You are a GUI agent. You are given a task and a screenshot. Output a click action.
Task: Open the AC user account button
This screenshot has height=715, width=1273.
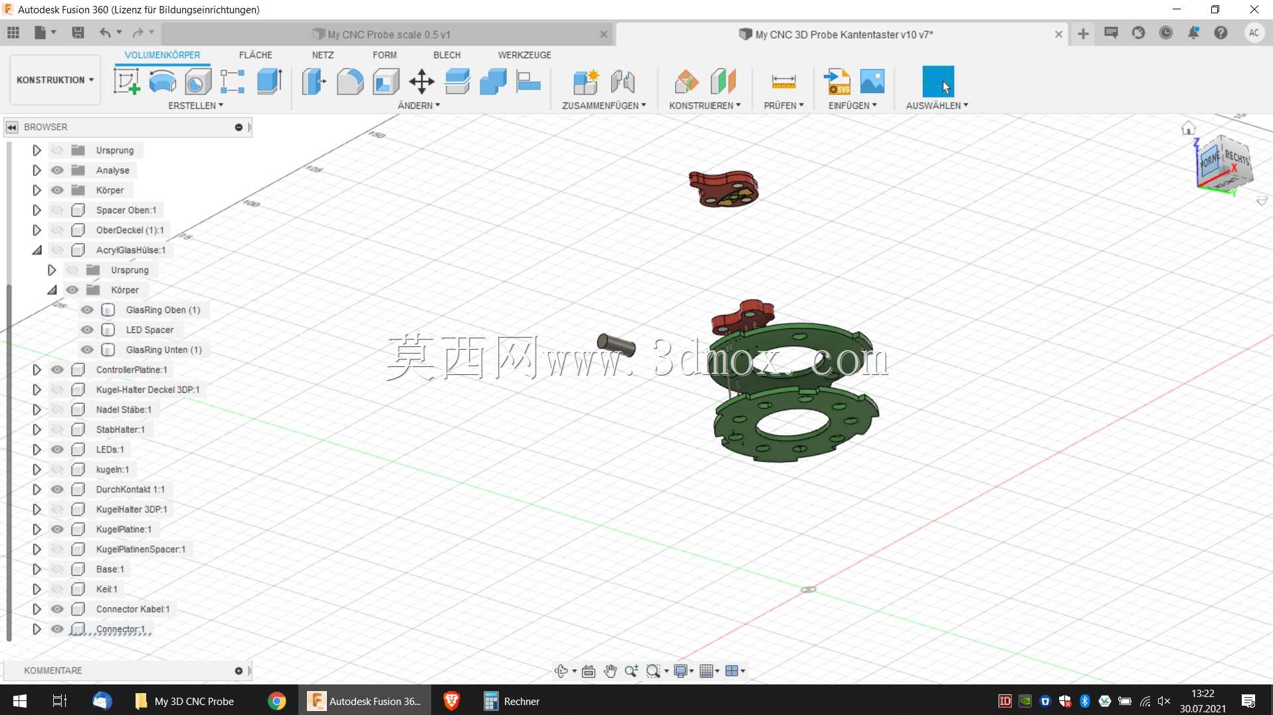click(1254, 33)
